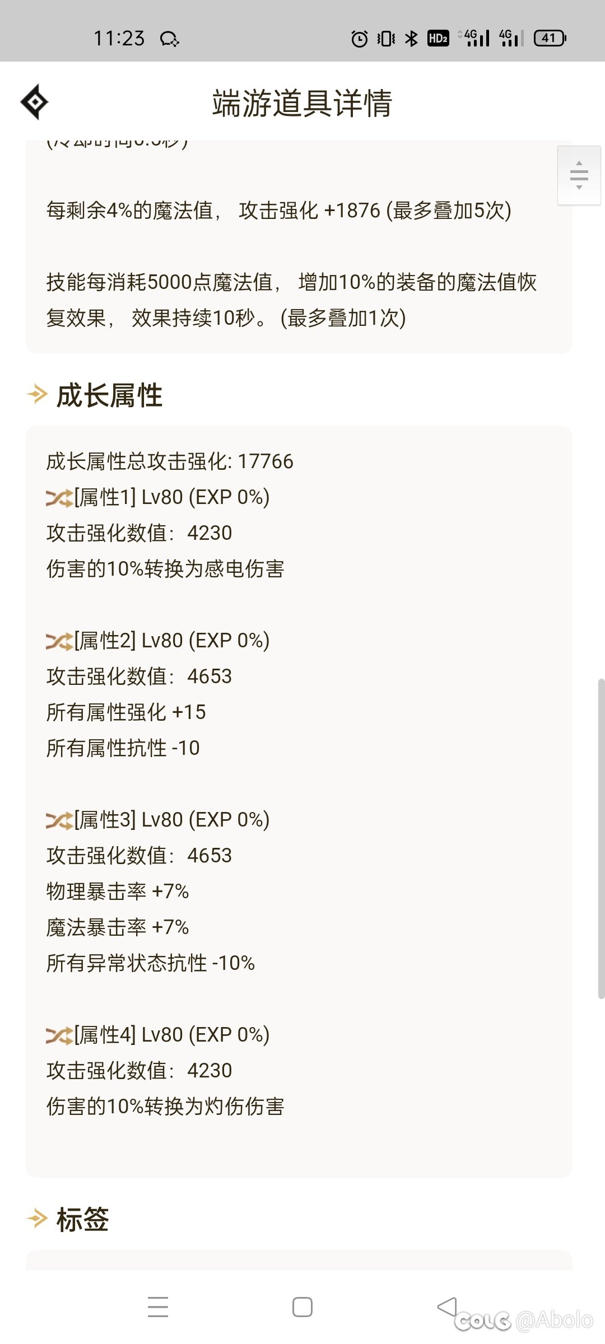Open the floating up-down scroll handle

(x=579, y=175)
